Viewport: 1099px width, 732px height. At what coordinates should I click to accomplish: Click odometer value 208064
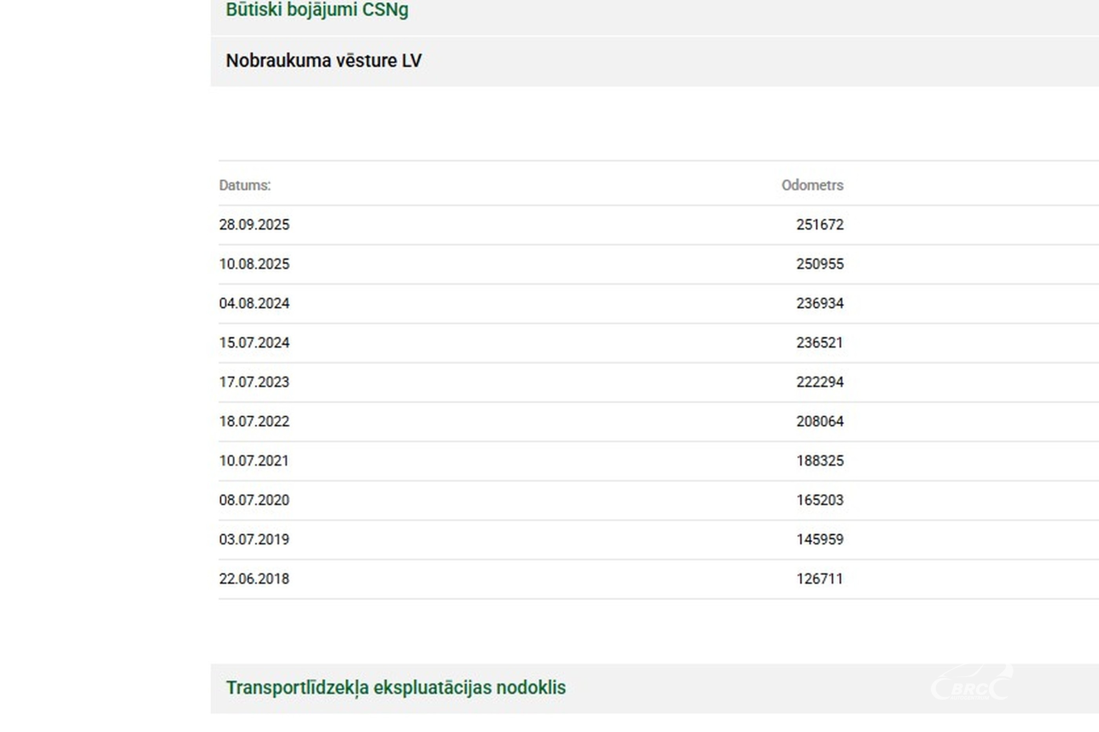click(x=820, y=421)
